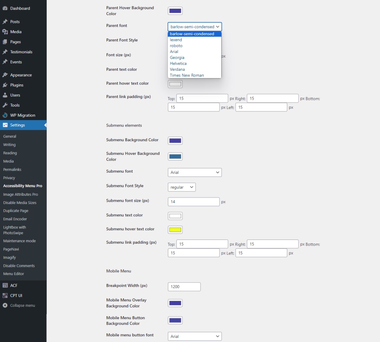The height and width of the screenshot is (342, 380).
Task: Open Privacy settings submenu item
Action: (x=9, y=178)
